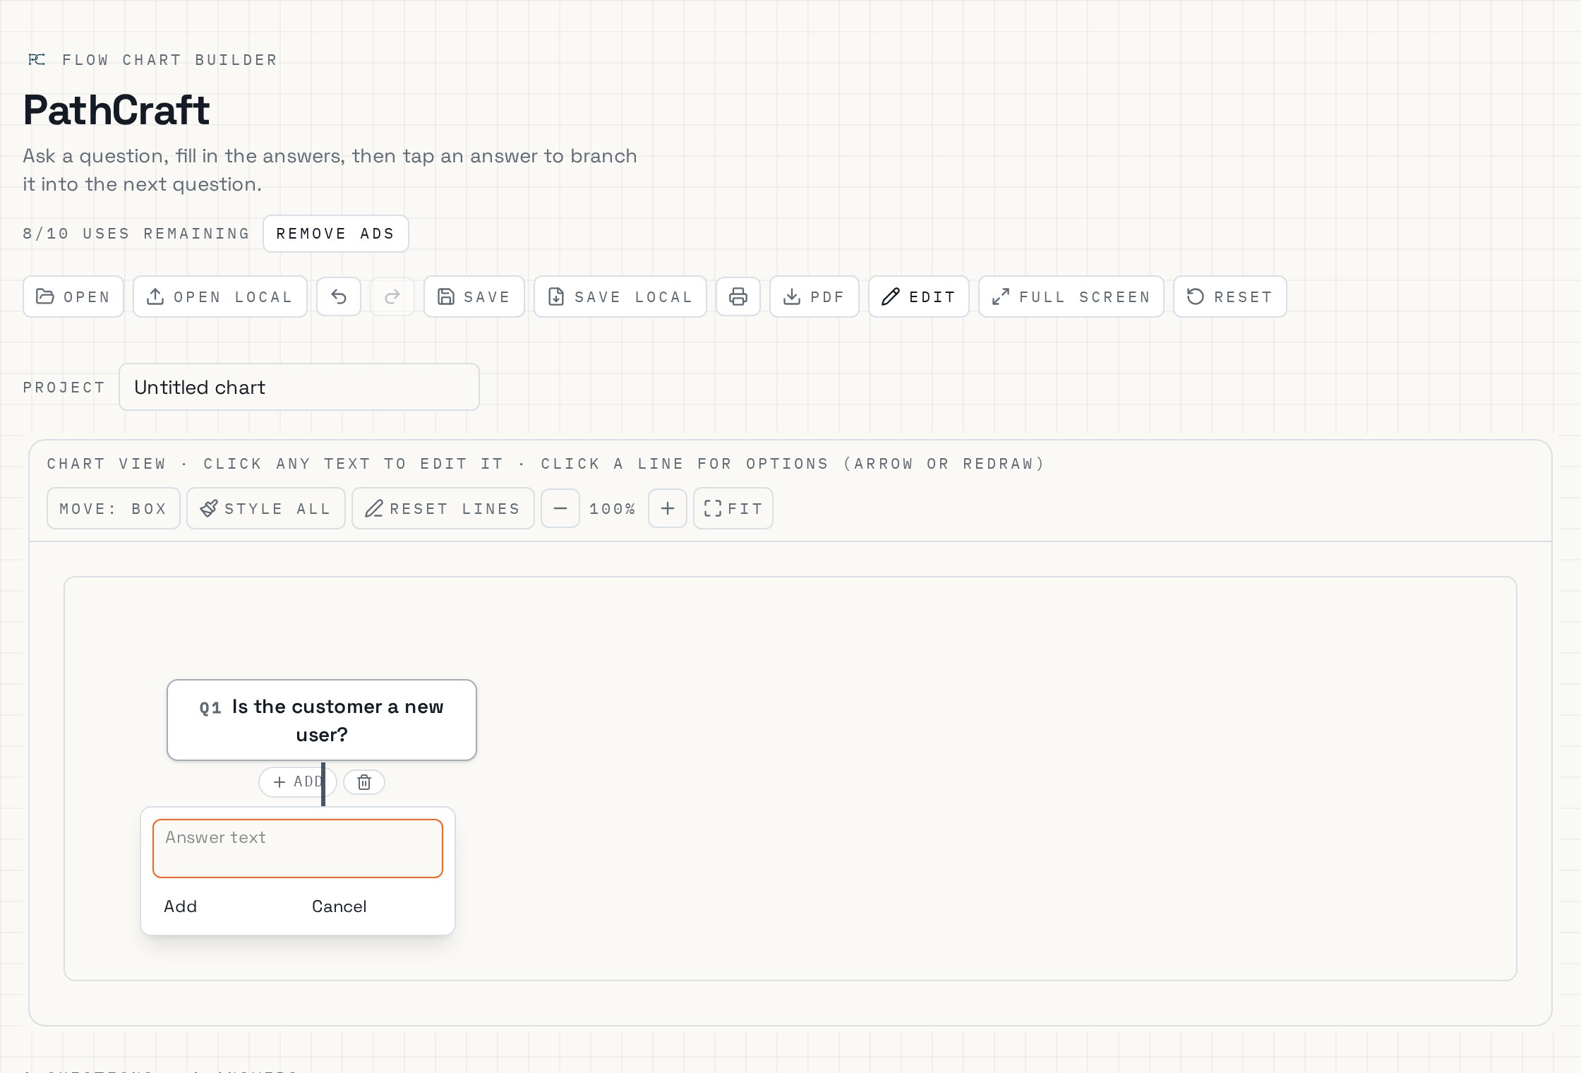
Task: Click the 100% zoom level text
Action: coord(613,509)
